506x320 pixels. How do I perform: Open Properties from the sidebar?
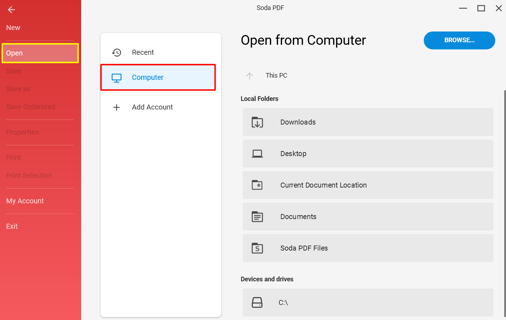(x=23, y=132)
